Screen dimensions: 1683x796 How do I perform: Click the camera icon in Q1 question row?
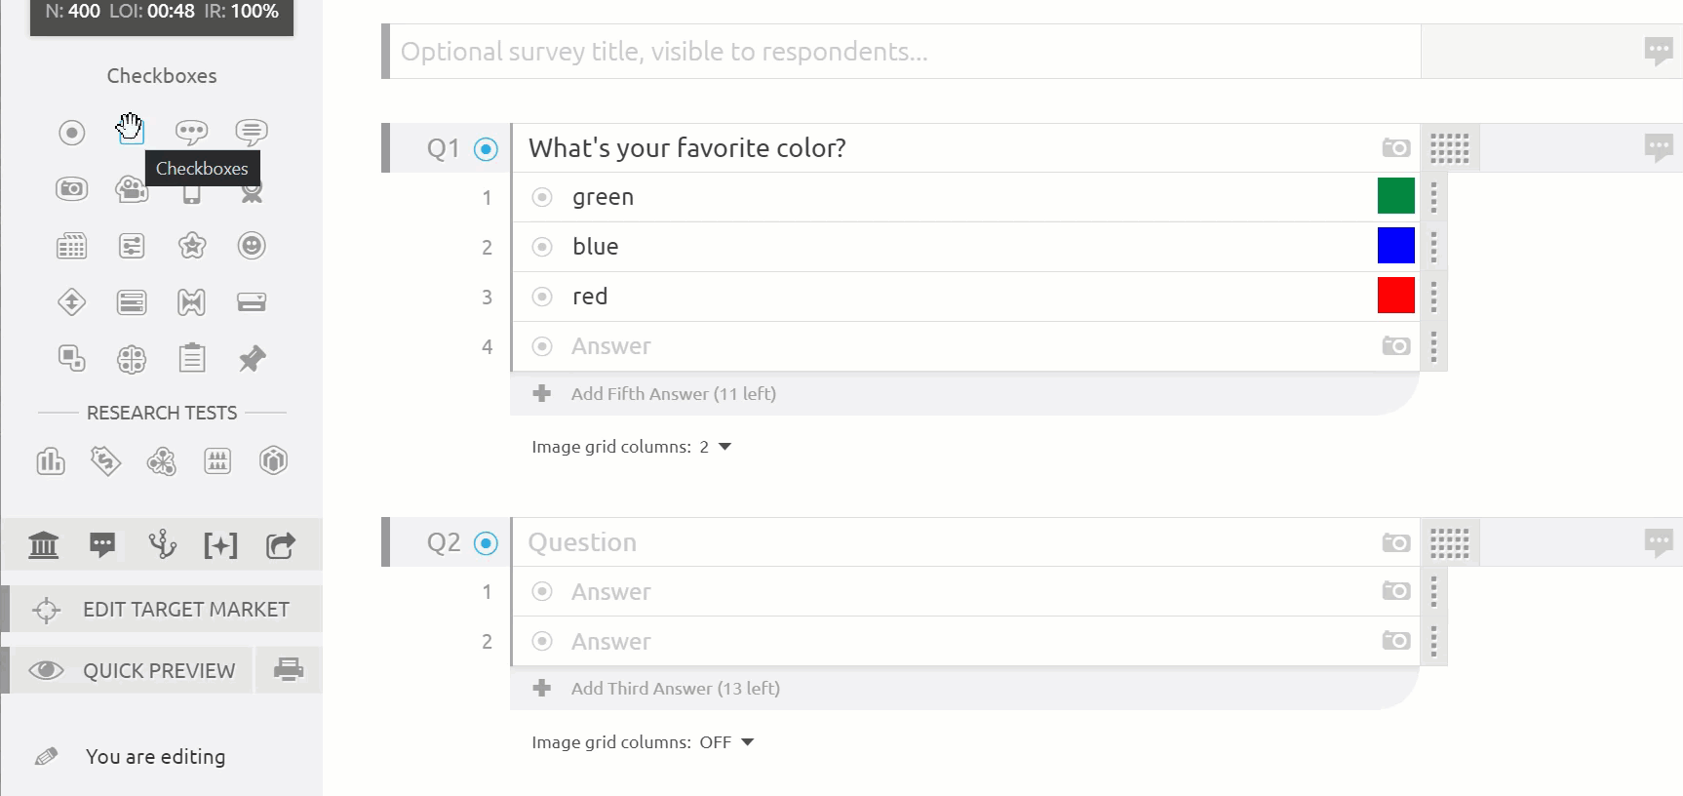1395,148
